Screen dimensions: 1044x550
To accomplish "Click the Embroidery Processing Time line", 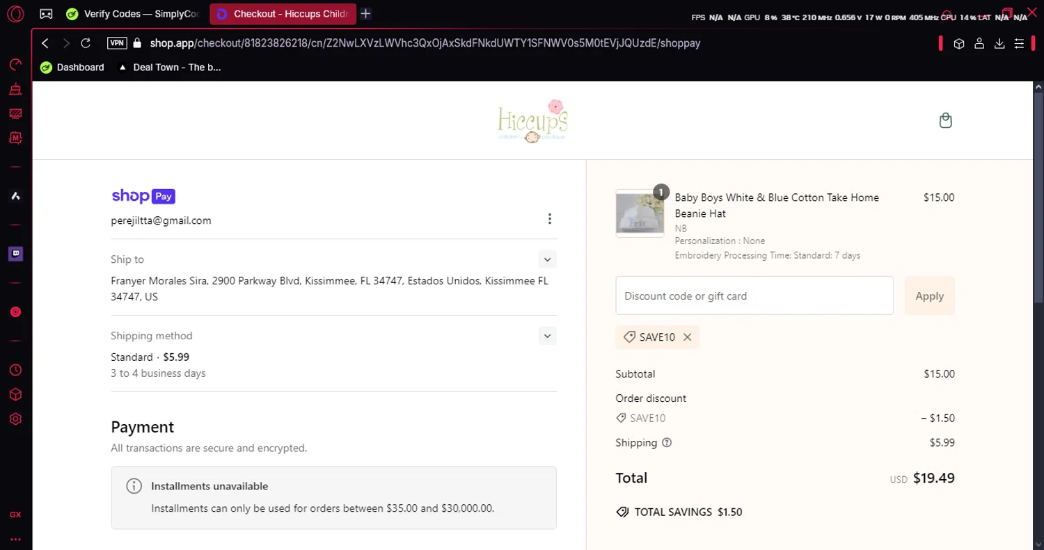I will tap(768, 255).
